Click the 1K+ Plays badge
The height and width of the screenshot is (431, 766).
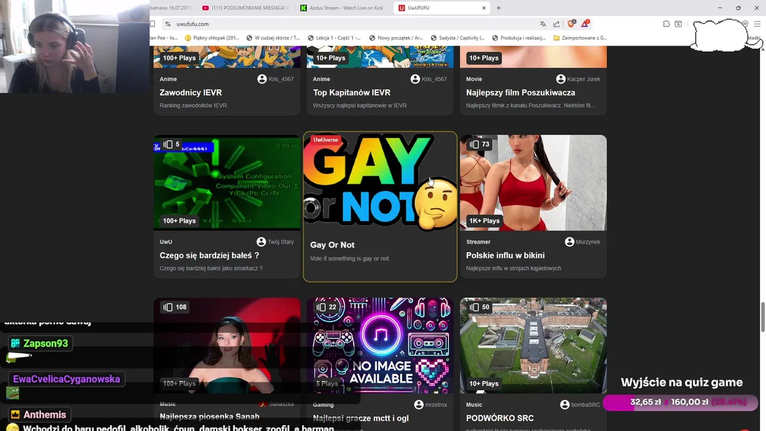pos(484,221)
